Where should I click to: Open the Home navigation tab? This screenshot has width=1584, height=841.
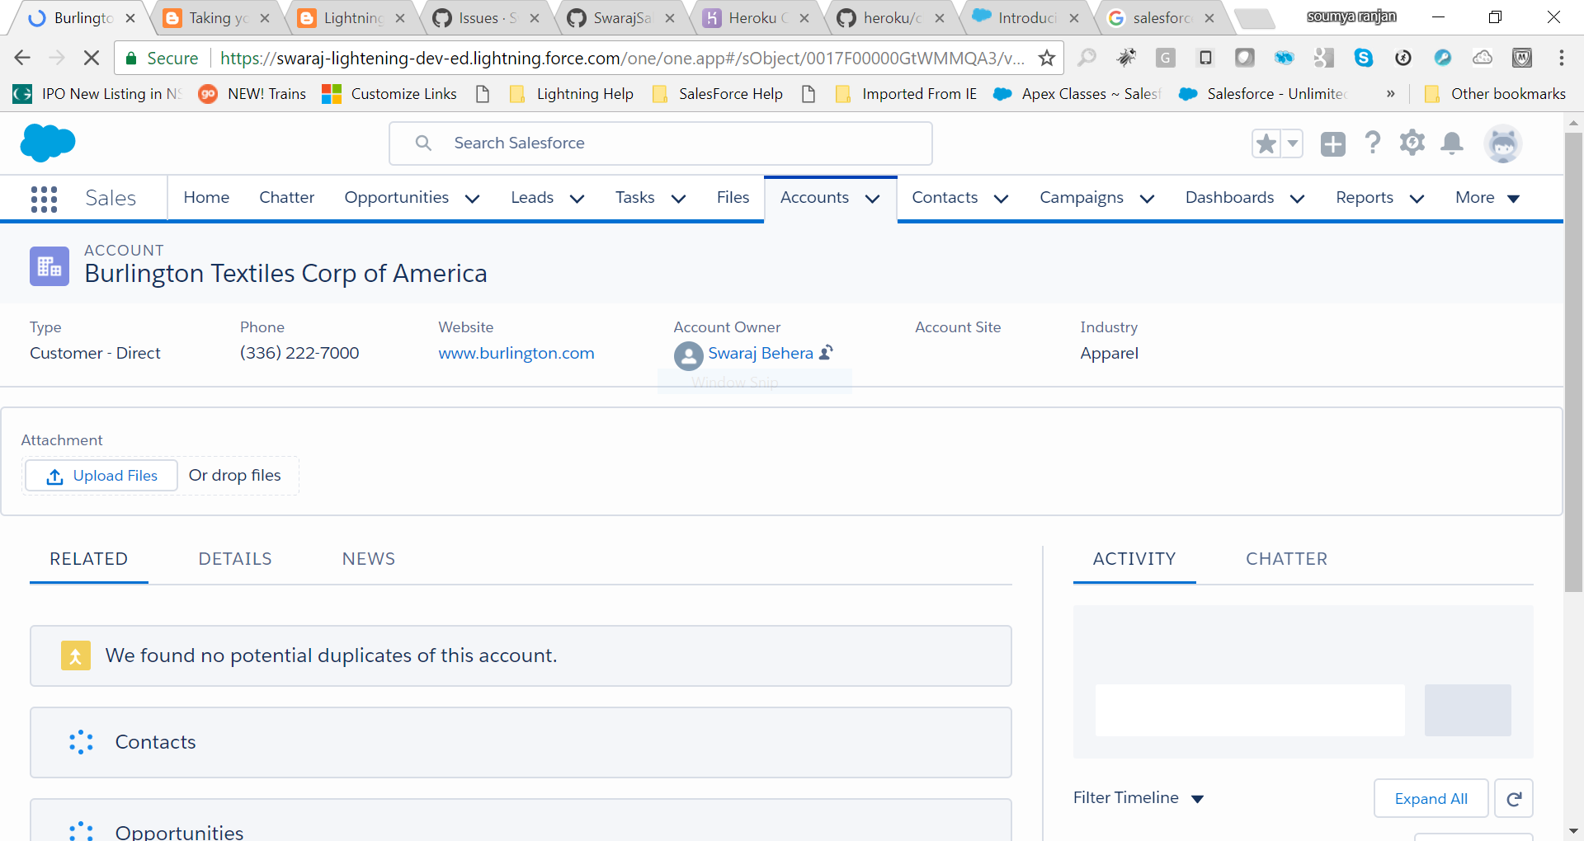(x=206, y=198)
